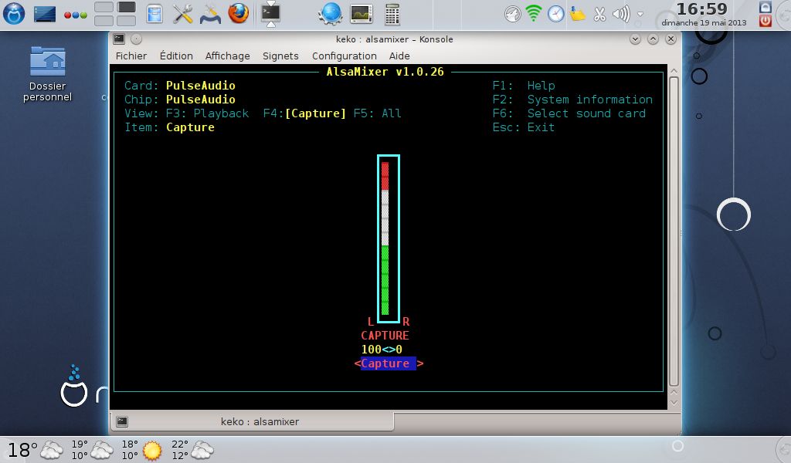Image resolution: width=791 pixels, height=463 pixels.
Task: Open the wrench and screwdriver settings icon
Action: (x=182, y=14)
